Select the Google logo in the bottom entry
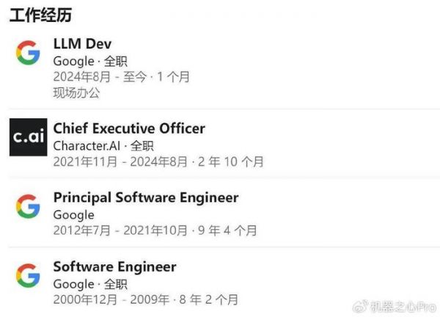440x317 pixels. [28, 275]
